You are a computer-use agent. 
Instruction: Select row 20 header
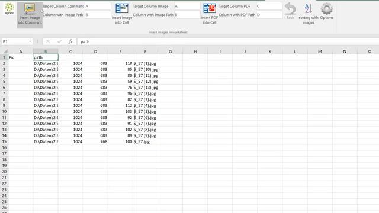4,172
